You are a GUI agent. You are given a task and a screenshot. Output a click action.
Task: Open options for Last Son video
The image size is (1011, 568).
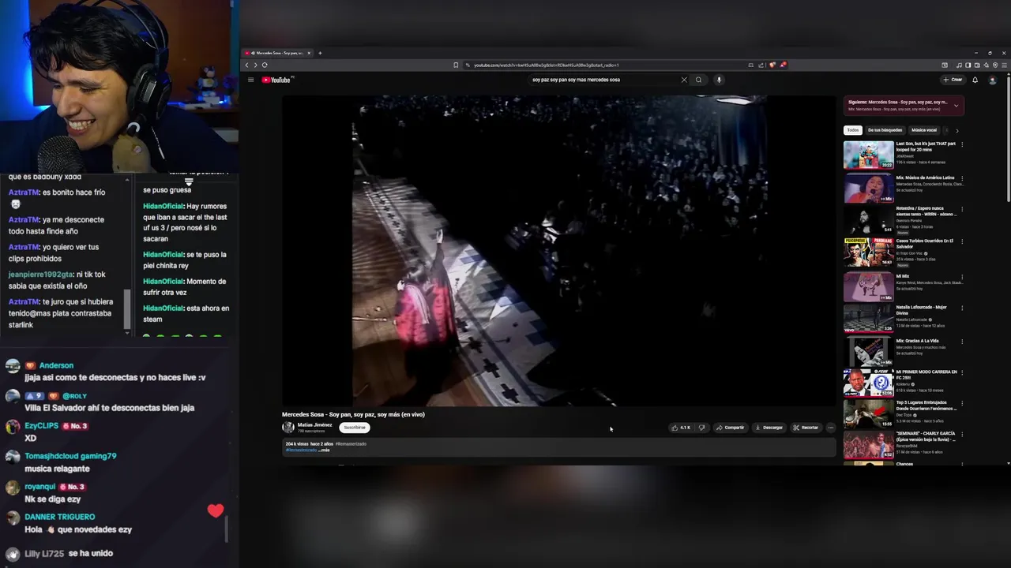click(962, 144)
